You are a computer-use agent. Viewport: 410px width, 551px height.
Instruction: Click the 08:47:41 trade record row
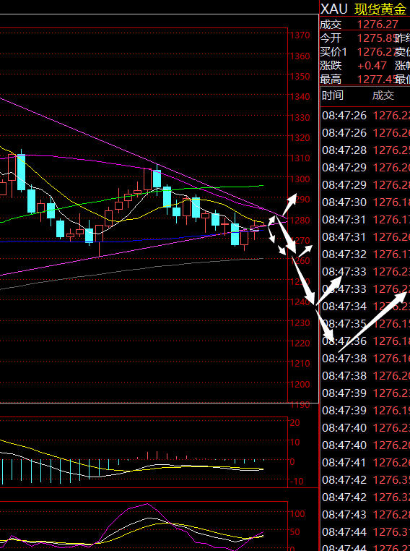pyautogui.click(x=365, y=463)
